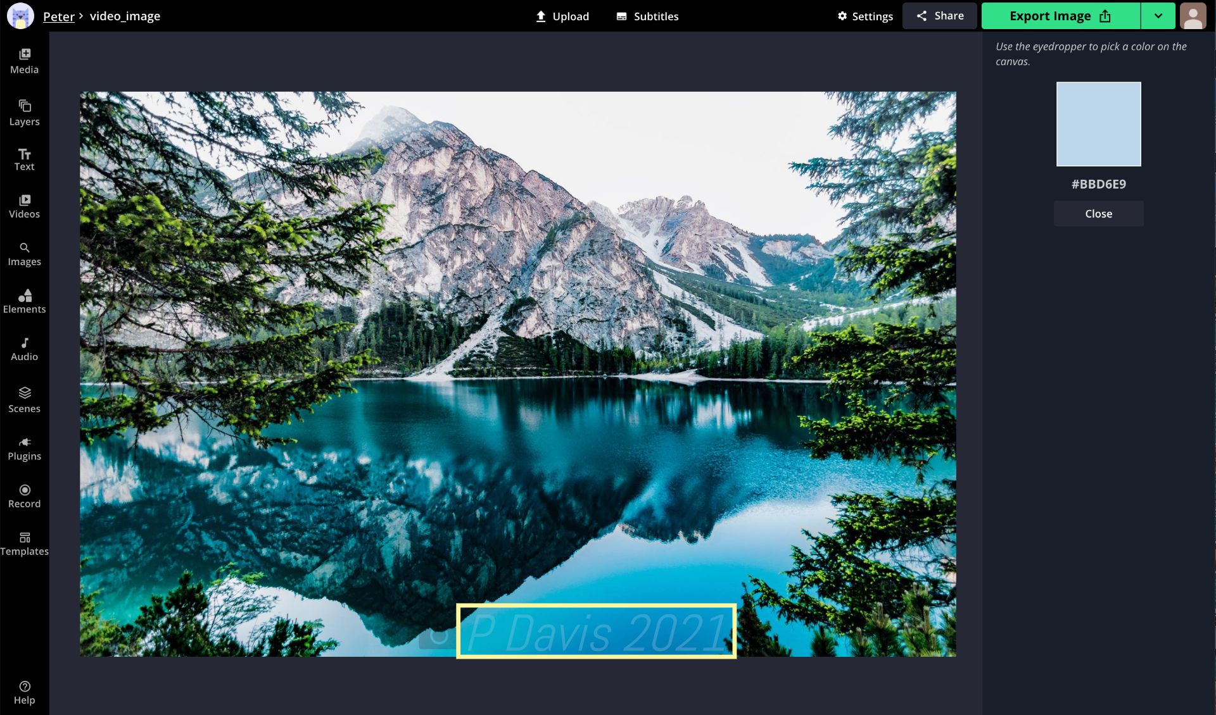Open the Elements panel
Image resolution: width=1216 pixels, height=715 pixels.
(x=24, y=301)
